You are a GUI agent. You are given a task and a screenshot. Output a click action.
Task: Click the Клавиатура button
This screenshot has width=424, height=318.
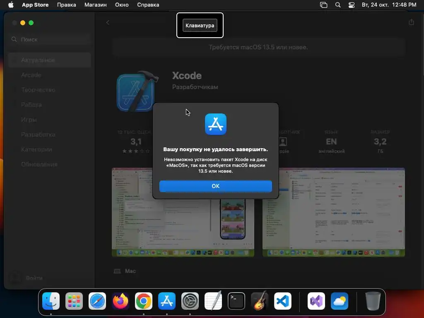tap(200, 25)
